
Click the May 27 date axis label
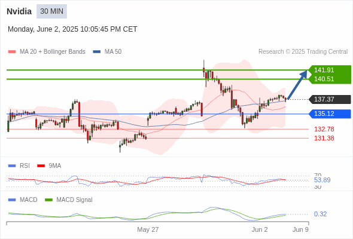(x=148, y=229)
